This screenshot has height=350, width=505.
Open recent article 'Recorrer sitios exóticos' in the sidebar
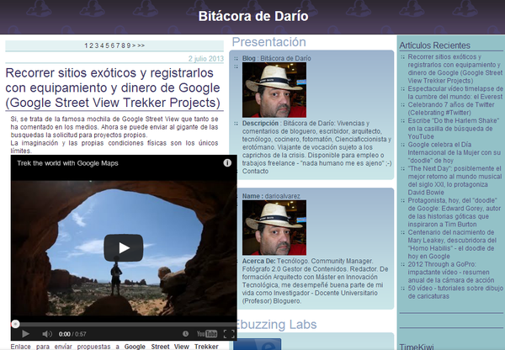pyautogui.click(x=455, y=69)
